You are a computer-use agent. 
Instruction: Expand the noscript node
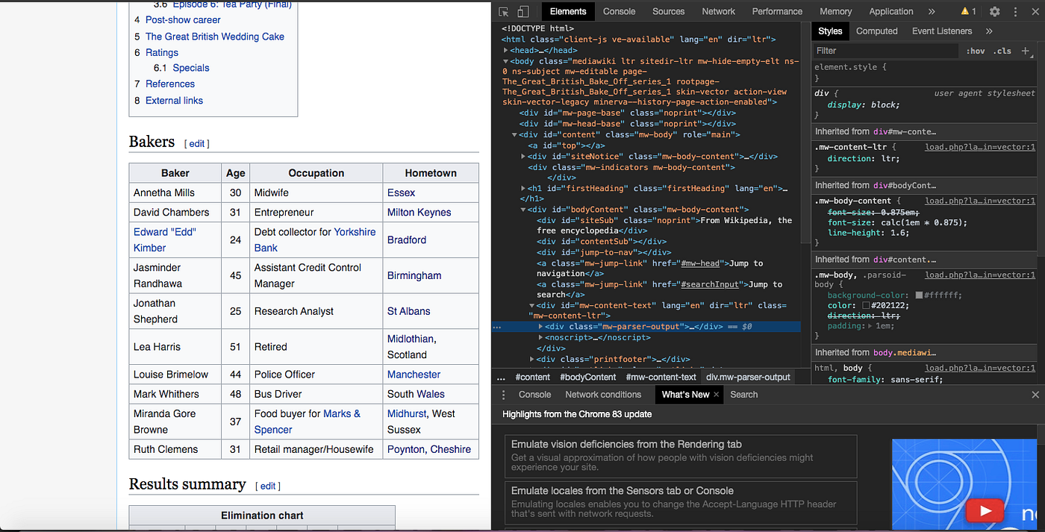(x=540, y=338)
